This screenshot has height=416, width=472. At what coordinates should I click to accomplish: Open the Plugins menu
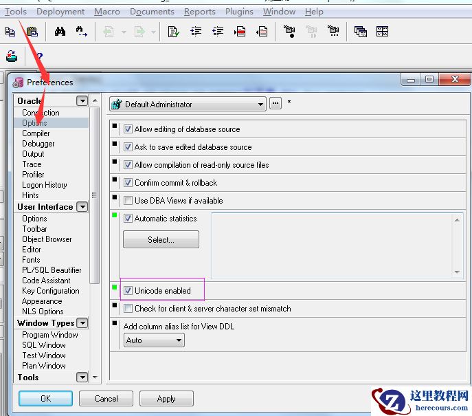(239, 12)
